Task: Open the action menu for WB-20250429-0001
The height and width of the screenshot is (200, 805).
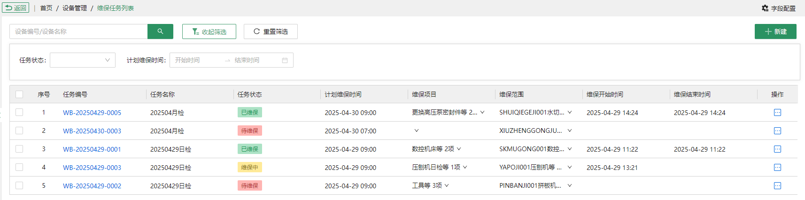Action: tap(777, 149)
